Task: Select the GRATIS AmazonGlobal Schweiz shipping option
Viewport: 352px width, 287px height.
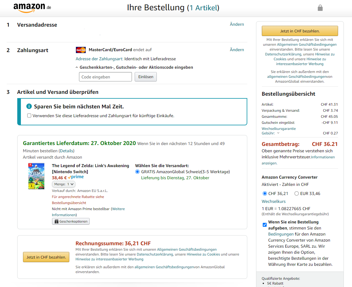Action: (138, 172)
